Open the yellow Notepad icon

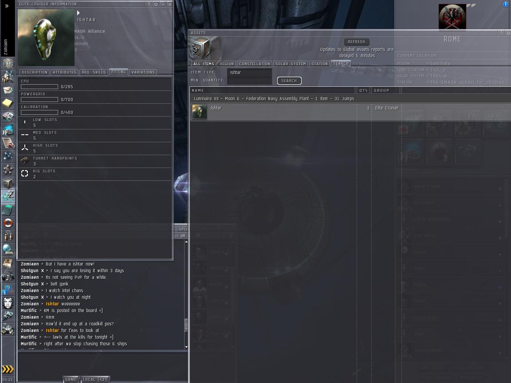(x=8, y=103)
